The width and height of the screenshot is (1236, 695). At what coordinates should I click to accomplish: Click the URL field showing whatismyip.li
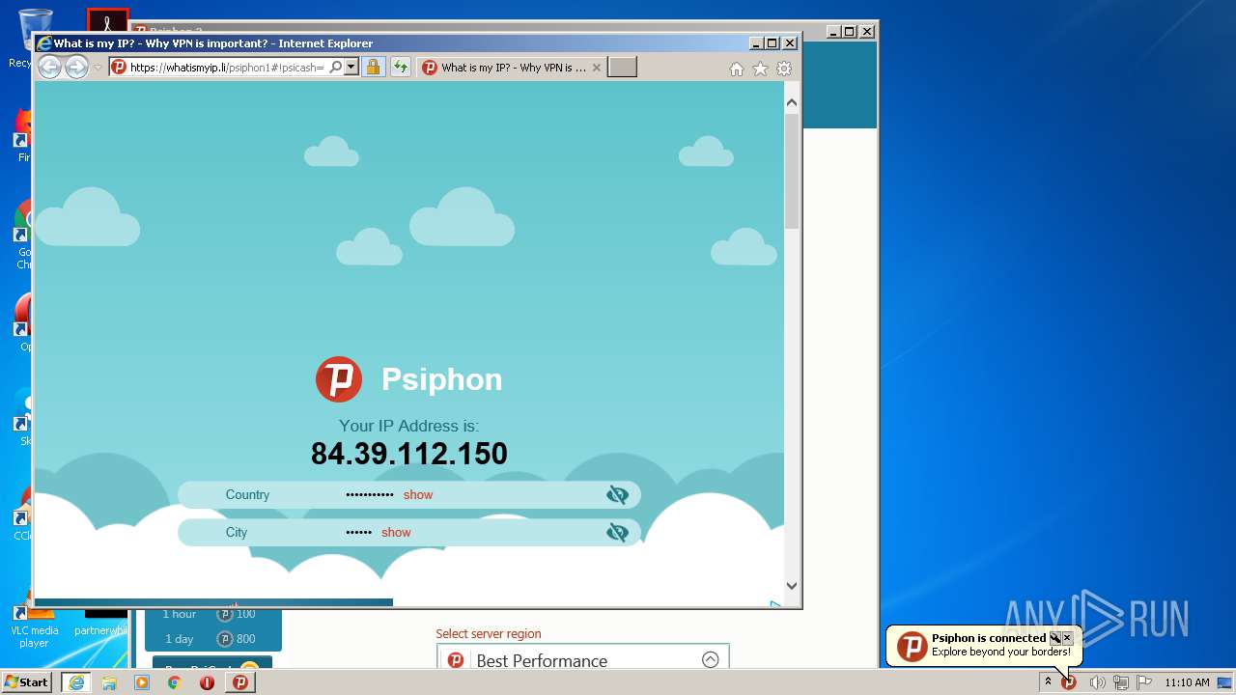(227, 68)
